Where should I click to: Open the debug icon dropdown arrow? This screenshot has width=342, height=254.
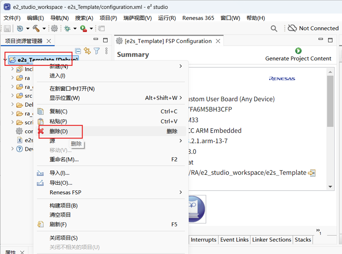point(75,28)
